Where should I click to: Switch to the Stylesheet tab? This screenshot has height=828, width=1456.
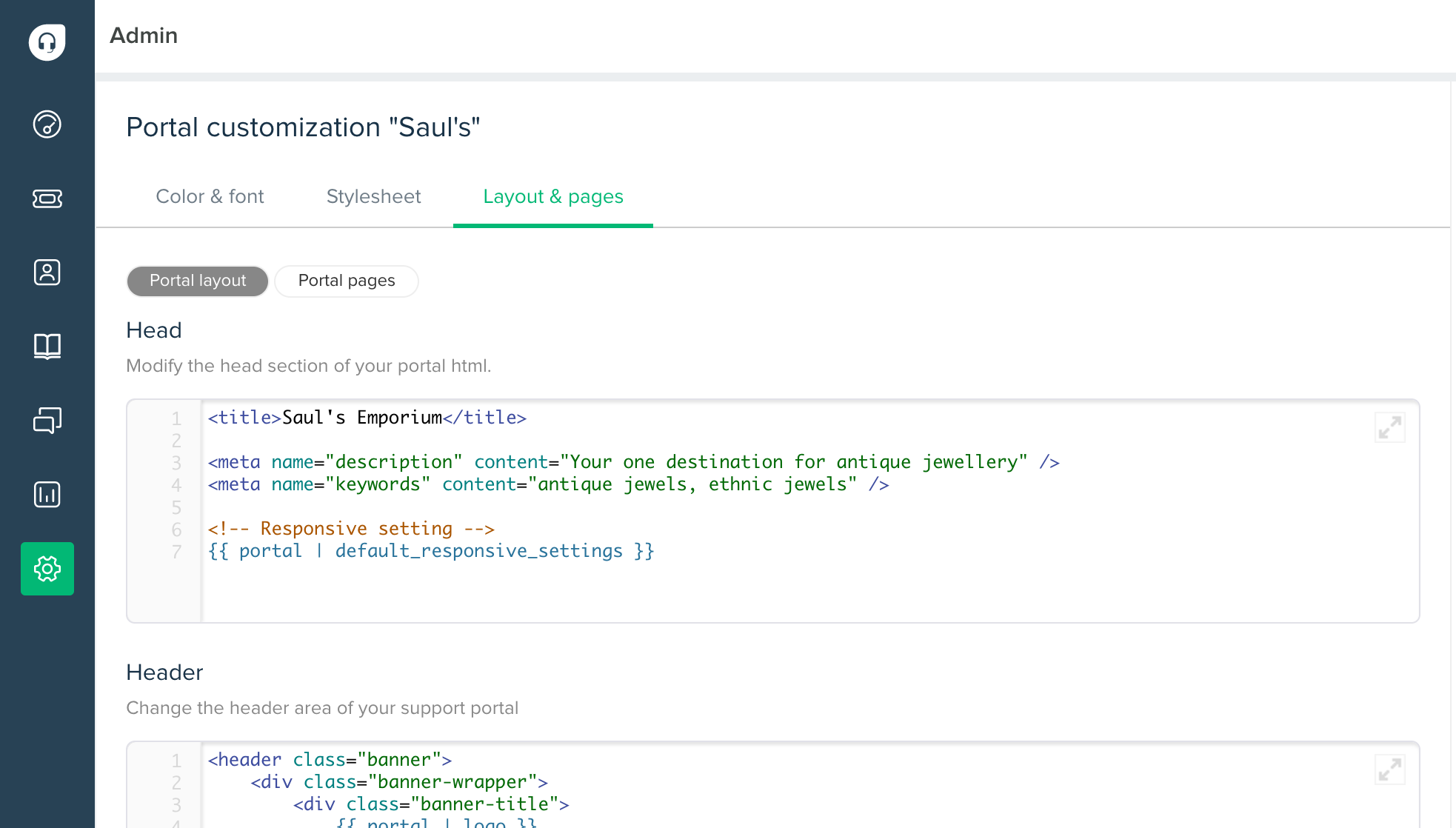(x=373, y=196)
